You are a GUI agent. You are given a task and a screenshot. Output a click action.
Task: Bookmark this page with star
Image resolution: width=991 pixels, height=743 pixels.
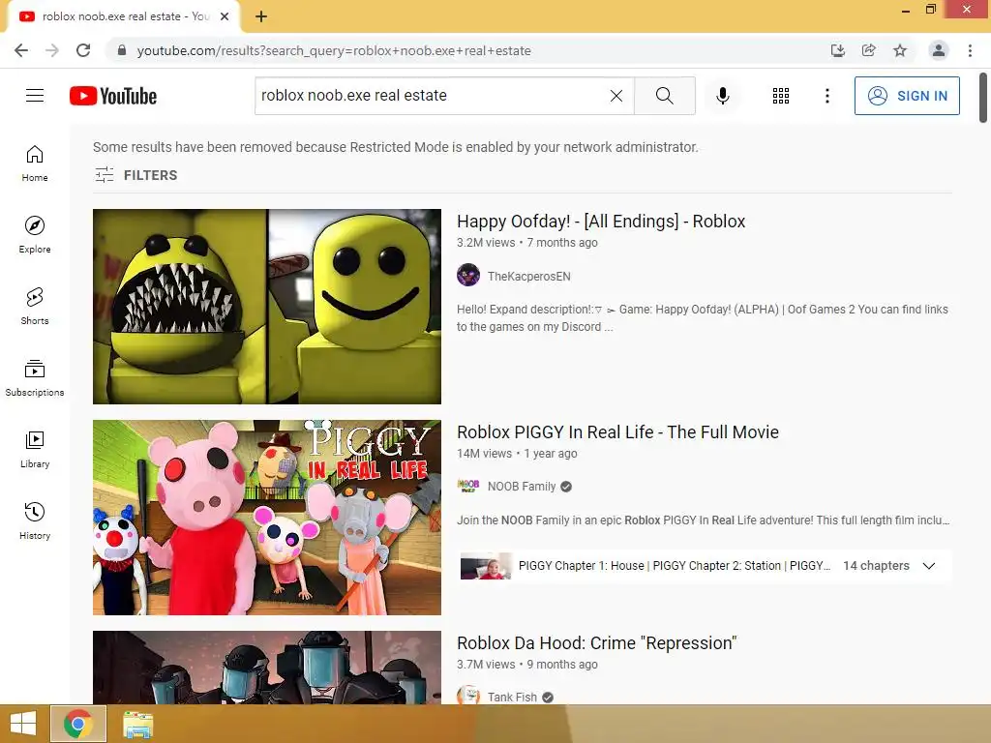[x=900, y=50]
